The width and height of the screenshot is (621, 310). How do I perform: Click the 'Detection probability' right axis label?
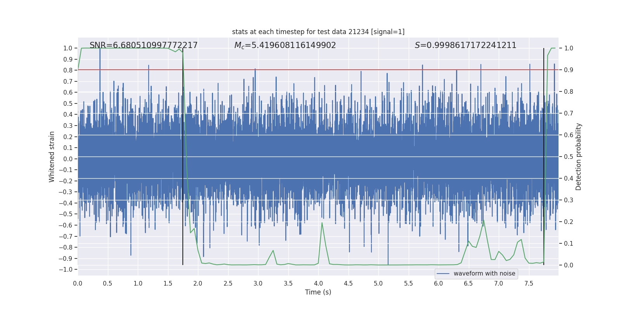tap(579, 157)
